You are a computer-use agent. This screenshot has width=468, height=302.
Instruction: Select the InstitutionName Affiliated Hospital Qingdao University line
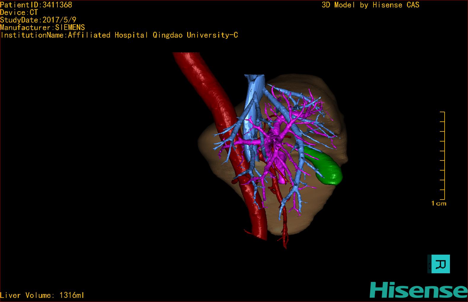click(x=119, y=35)
